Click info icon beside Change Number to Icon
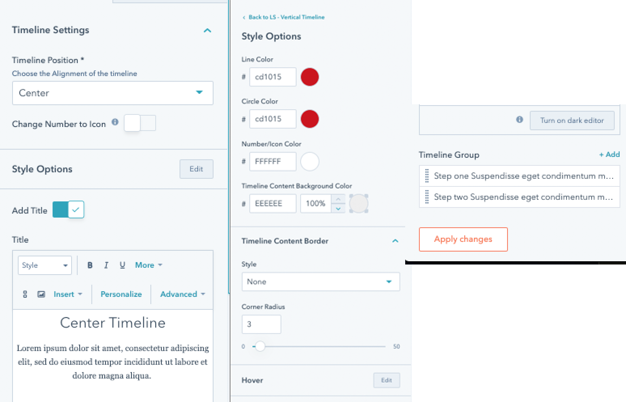626x402 pixels. tap(115, 122)
